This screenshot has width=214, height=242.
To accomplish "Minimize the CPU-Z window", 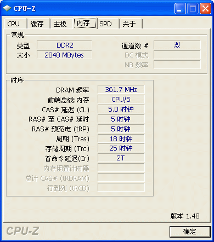I will [180, 8].
